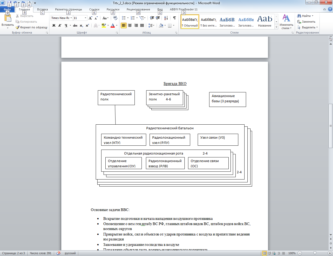Open Word help question mark
This screenshot has width=333, height=256.
330,9
